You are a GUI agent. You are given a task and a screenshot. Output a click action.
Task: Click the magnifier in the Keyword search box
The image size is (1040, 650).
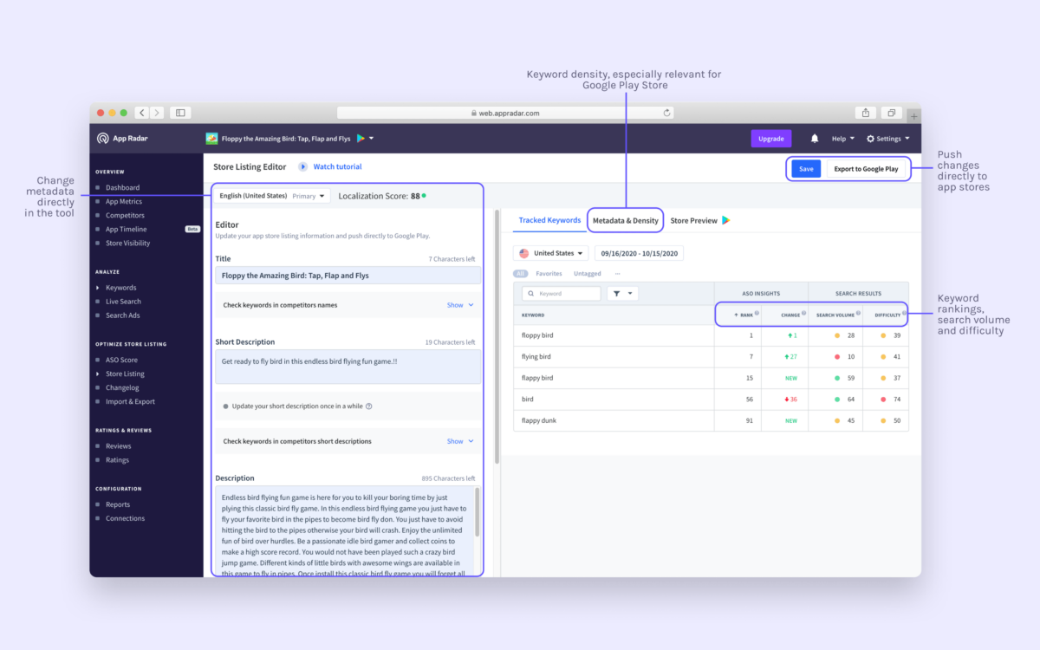pos(533,294)
